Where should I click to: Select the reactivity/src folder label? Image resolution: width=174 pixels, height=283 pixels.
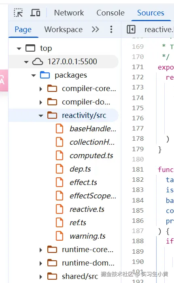click(84, 115)
